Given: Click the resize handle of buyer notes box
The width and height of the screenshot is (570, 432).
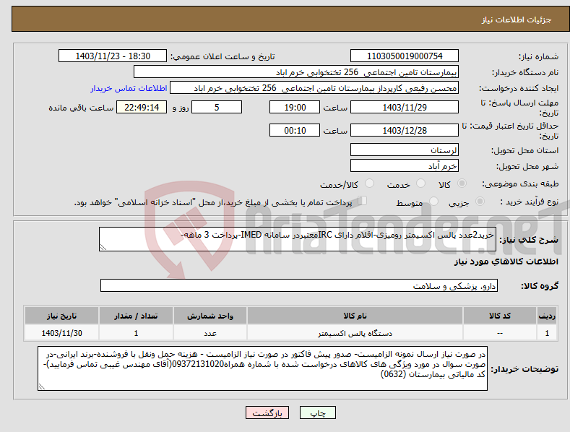Looking at the screenshot, I should pos(42,387).
